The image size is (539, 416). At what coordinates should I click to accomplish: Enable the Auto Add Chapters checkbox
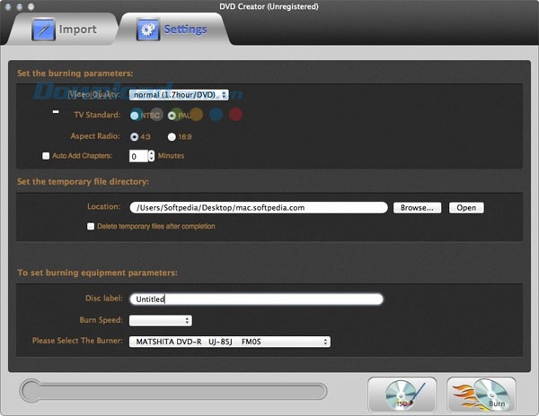click(x=46, y=156)
